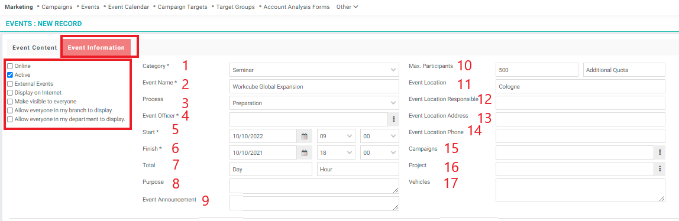Expand the Other menu in navigation
This screenshot has height=221, width=679.
[347, 7]
